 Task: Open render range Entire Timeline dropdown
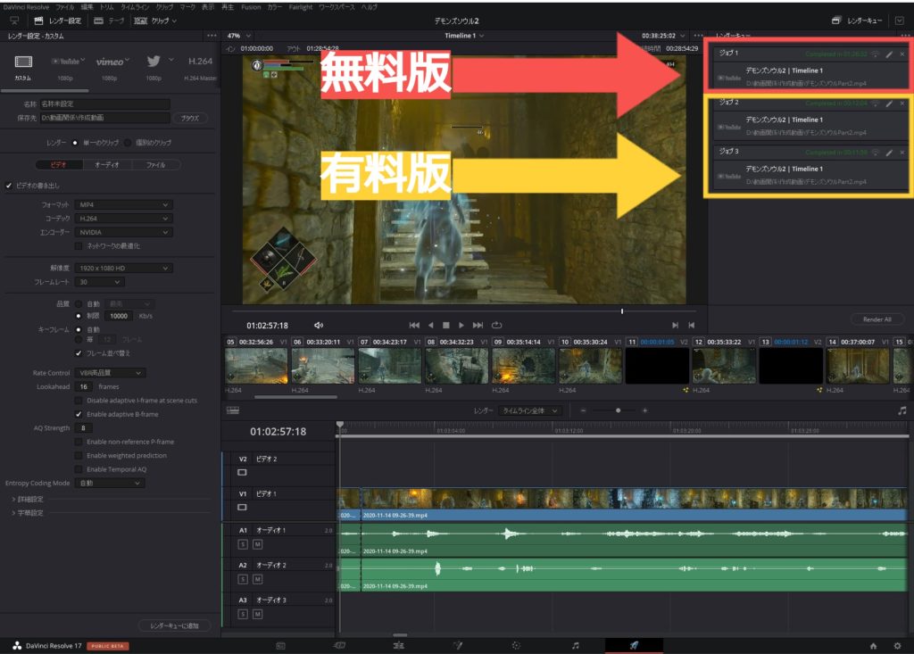coord(530,411)
